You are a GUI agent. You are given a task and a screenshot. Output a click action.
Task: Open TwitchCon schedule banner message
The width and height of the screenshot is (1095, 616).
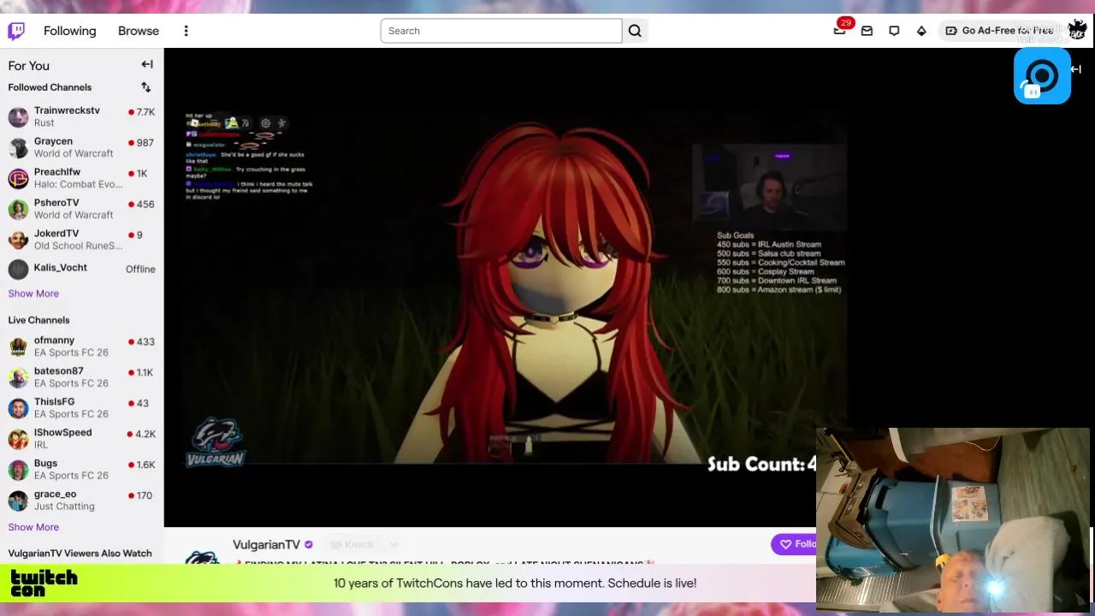point(515,583)
